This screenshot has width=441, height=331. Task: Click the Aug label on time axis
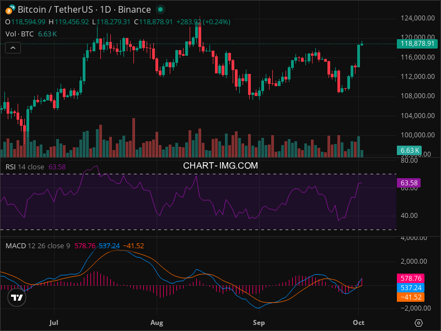157,322
